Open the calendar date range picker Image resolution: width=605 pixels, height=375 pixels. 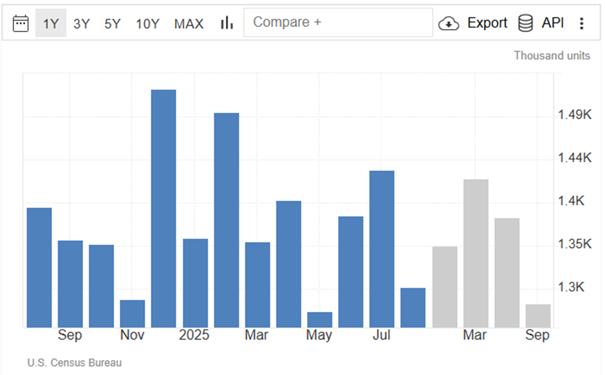coord(21,24)
